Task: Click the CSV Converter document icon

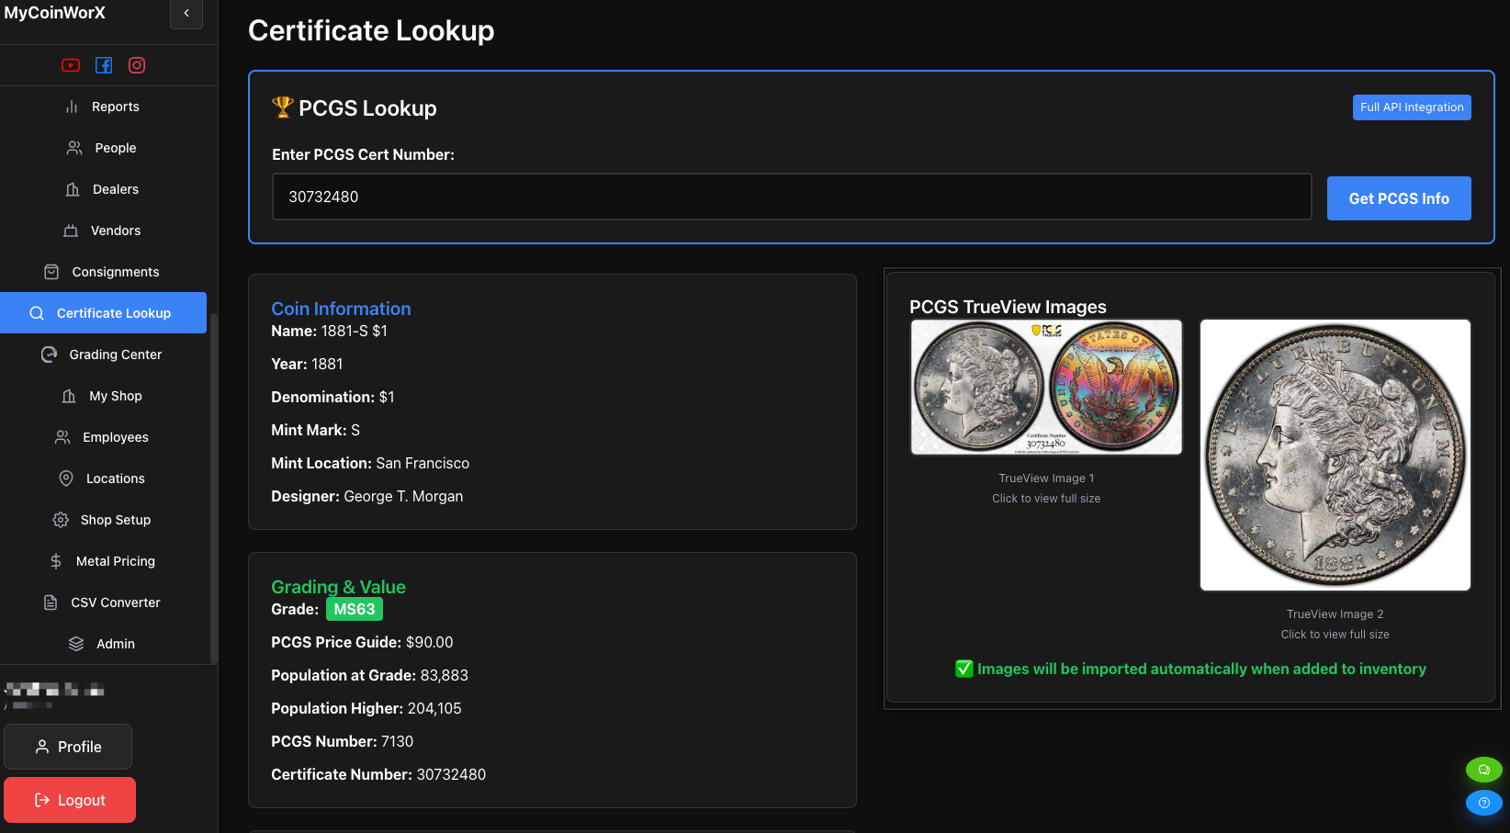Action: (x=49, y=602)
